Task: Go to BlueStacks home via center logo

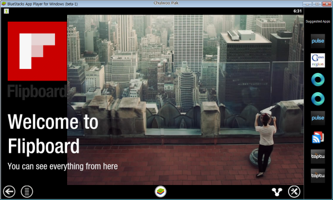Action: click(x=160, y=192)
